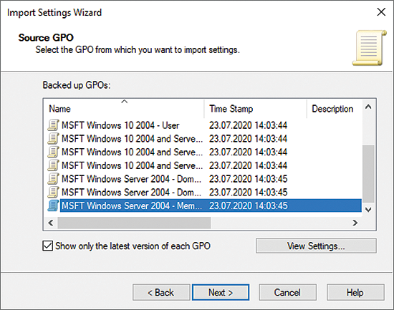Proceed with the Next > button
Viewport: 394px width, 310px height.
point(221,292)
